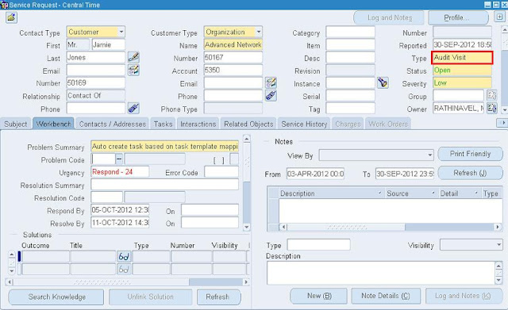The width and height of the screenshot is (508, 310).
Task: Click the Status field showing Open
Action: 462,71
